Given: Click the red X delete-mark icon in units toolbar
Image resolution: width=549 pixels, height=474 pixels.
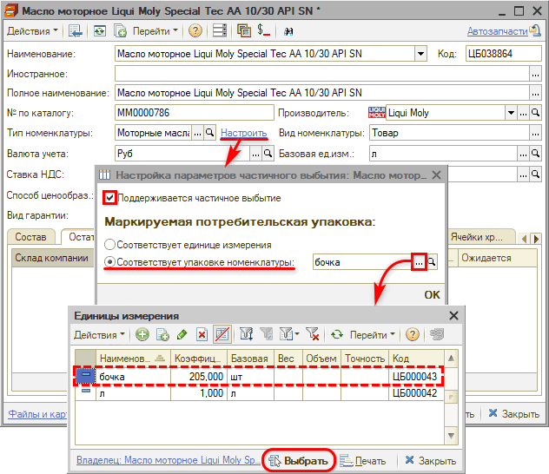Looking at the screenshot, I should click(x=202, y=334).
